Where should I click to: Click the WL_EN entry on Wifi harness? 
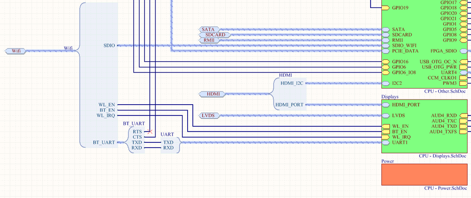pos(107,105)
